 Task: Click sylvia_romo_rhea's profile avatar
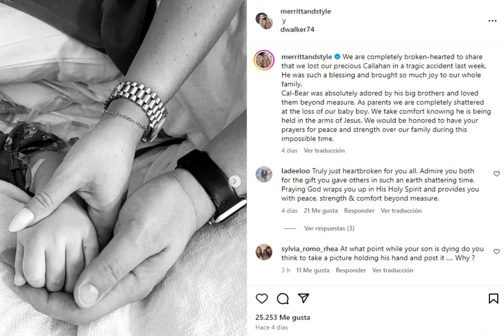(264, 252)
